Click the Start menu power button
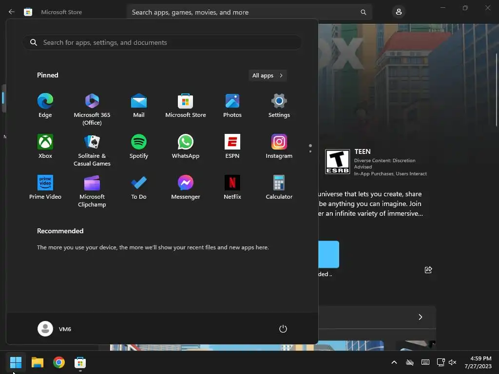This screenshot has height=374, width=499. [283, 329]
